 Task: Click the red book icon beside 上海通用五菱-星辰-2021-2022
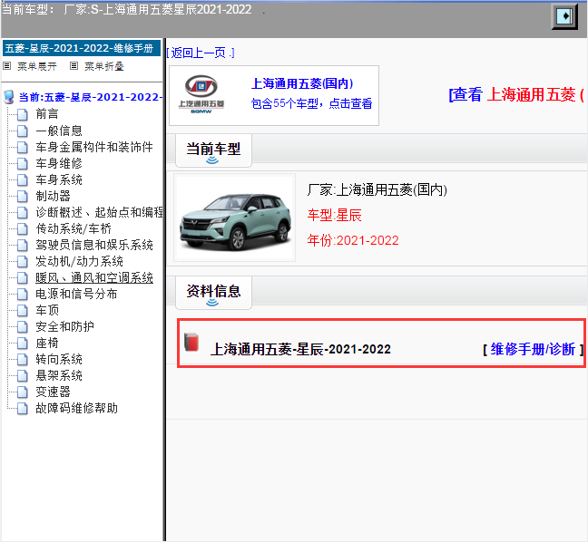tap(191, 342)
